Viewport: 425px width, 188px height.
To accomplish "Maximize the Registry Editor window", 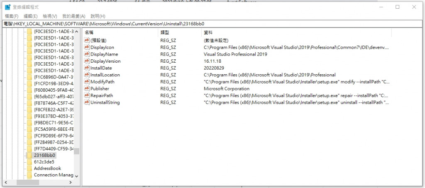I will 397,7.
